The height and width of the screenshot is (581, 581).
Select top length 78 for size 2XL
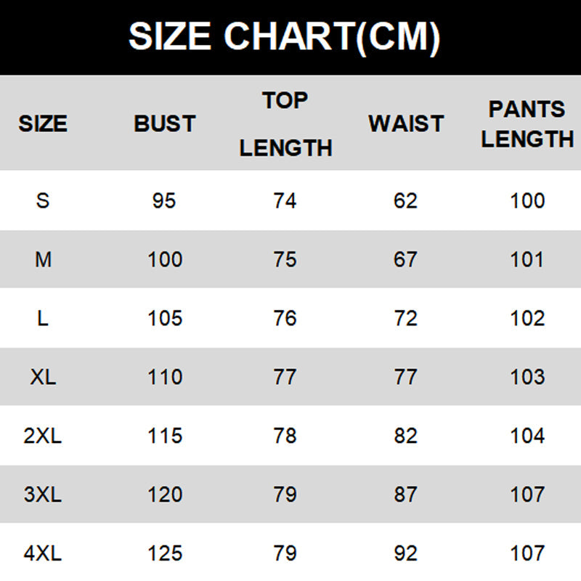(x=285, y=436)
